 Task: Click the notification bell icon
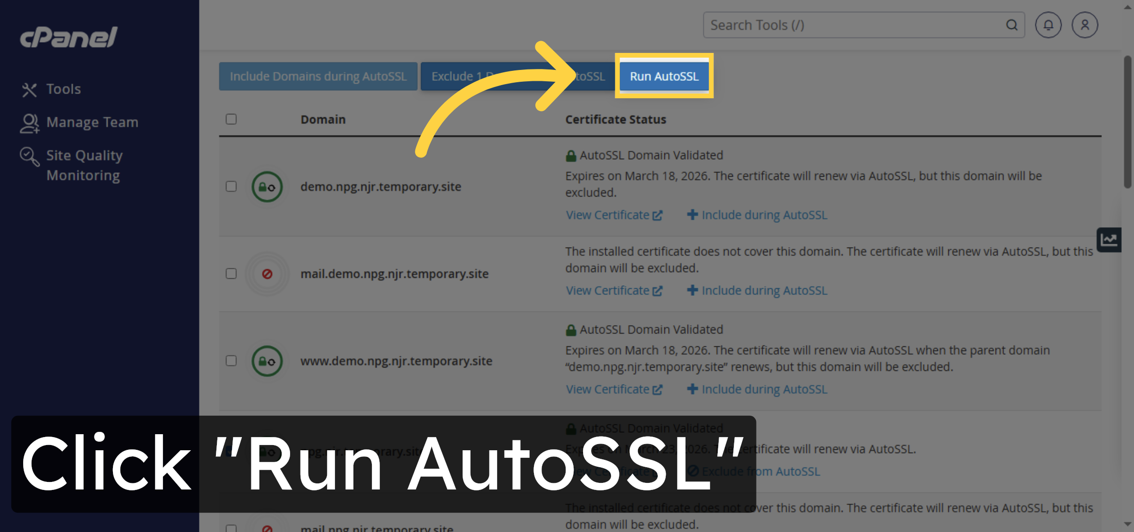(x=1048, y=25)
